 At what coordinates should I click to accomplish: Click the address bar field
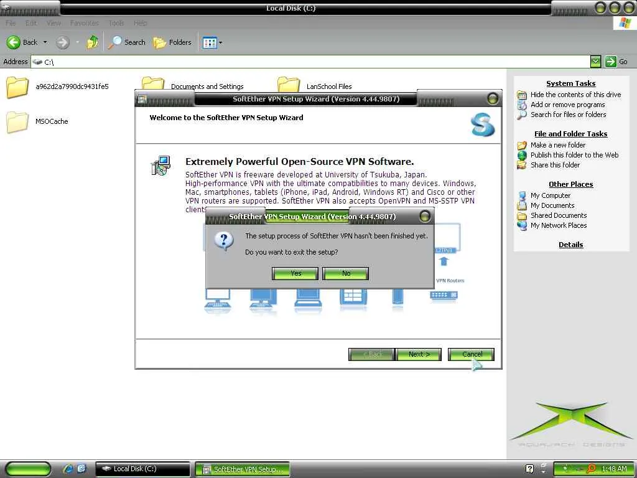pos(310,62)
